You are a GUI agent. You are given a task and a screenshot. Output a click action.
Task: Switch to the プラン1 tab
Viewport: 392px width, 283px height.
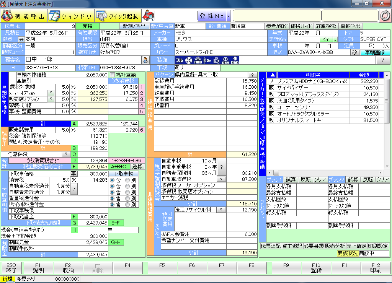274,179
